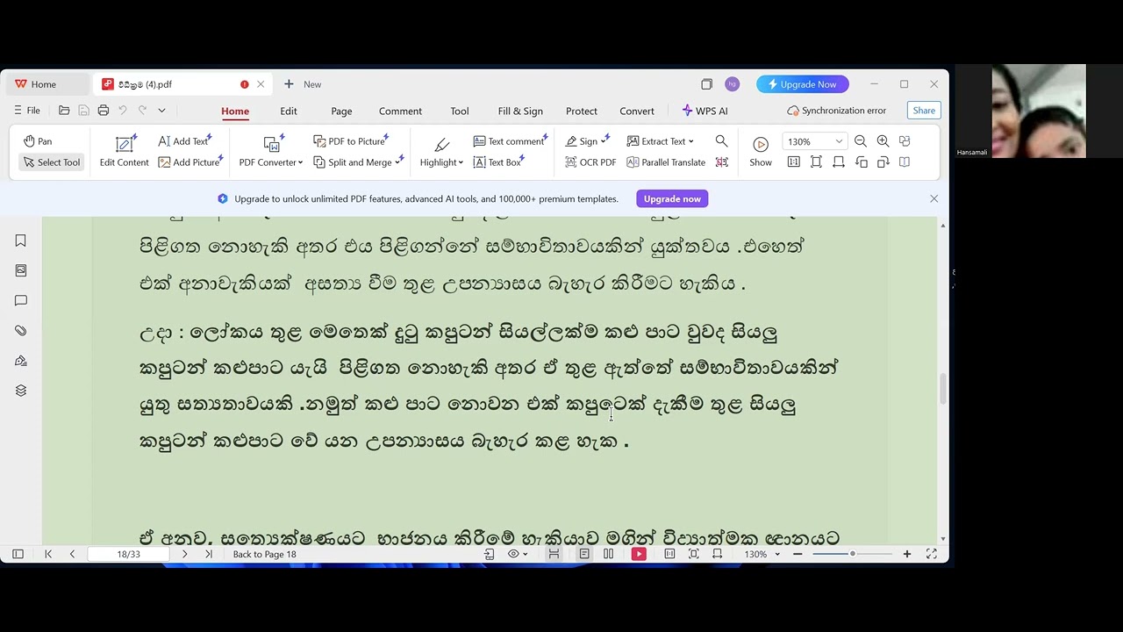
Task: Enable two-page view in status bar
Action: click(x=608, y=554)
